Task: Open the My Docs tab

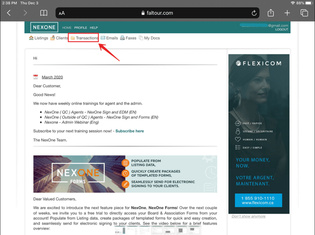Action: [149, 38]
